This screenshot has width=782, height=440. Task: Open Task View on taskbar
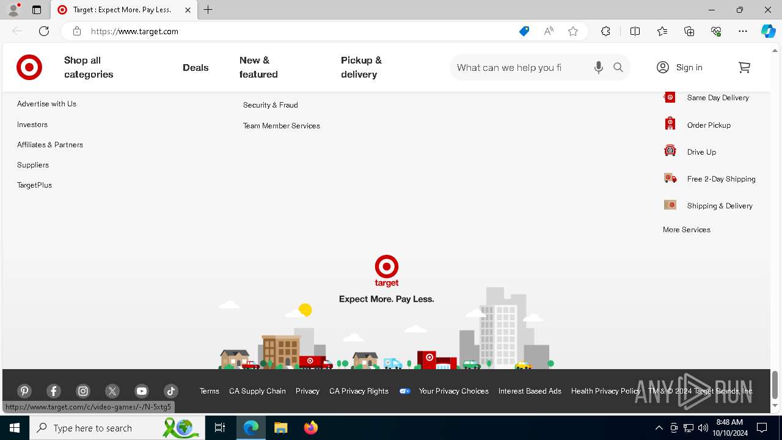coord(220,428)
